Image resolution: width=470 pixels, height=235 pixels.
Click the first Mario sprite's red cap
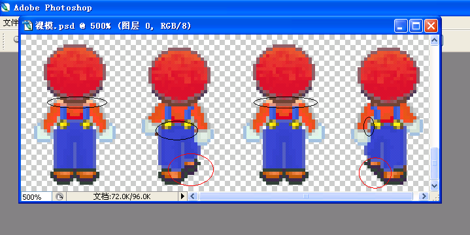click(75, 70)
